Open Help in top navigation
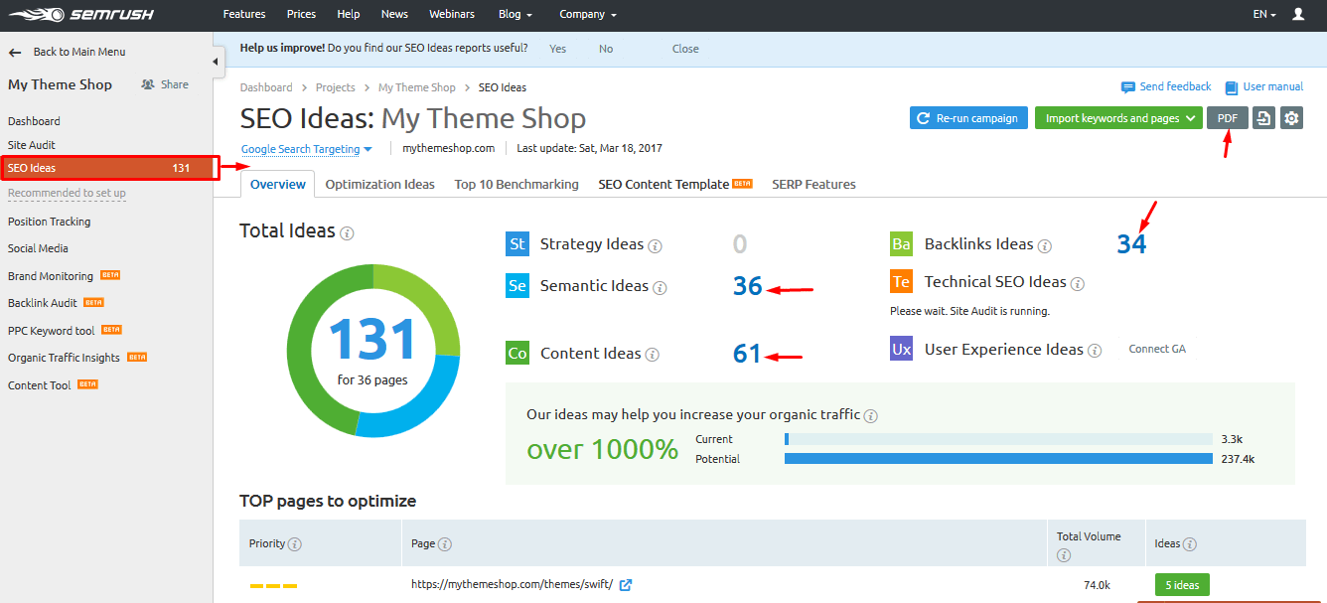Image resolution: width=1327 pixels, height=603 pixels. tap(349, 15)
